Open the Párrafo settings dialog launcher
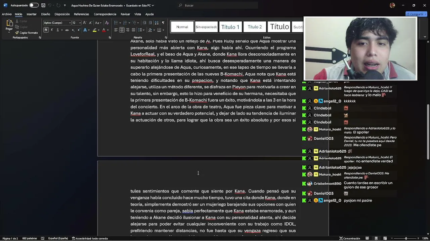This screenshot has height=241, width=430. (x=166, y=37)
